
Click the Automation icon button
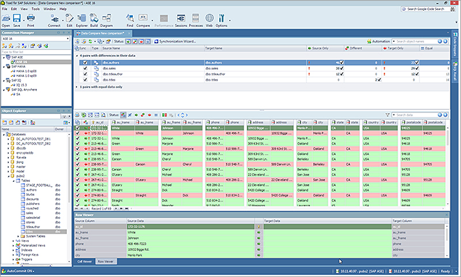378,41
